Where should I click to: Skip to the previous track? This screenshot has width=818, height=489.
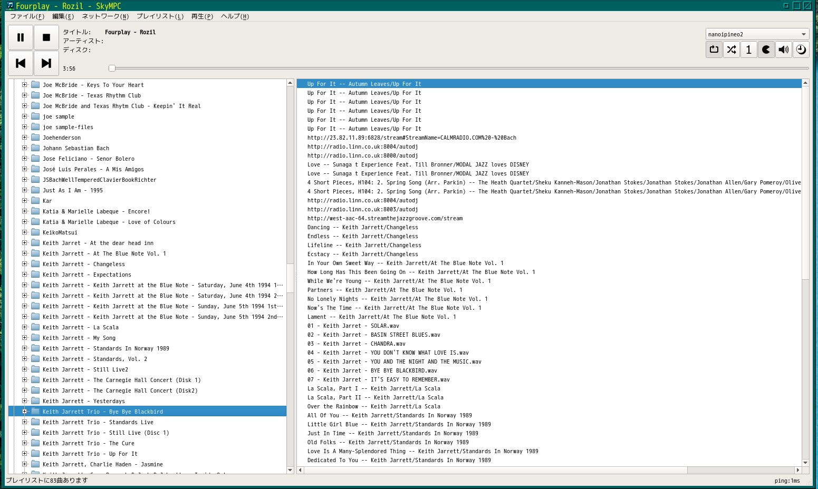point(21,63)
